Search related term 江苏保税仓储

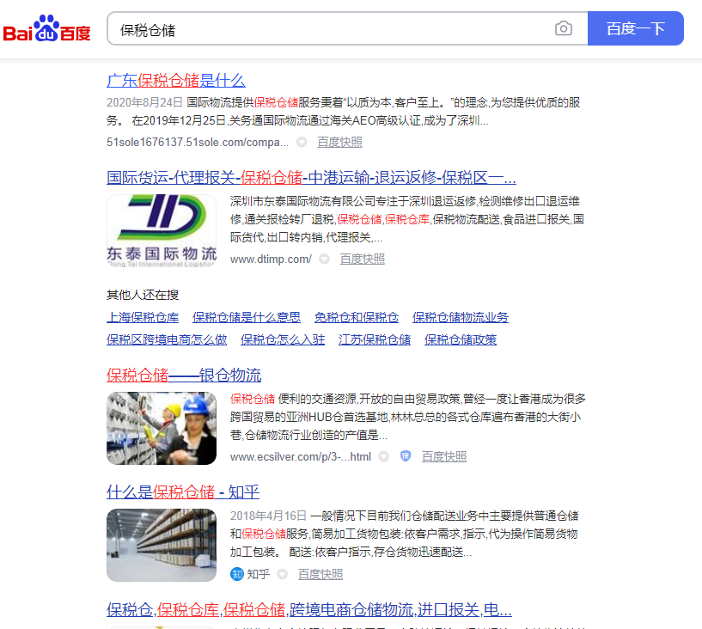(x=375, y=339)
